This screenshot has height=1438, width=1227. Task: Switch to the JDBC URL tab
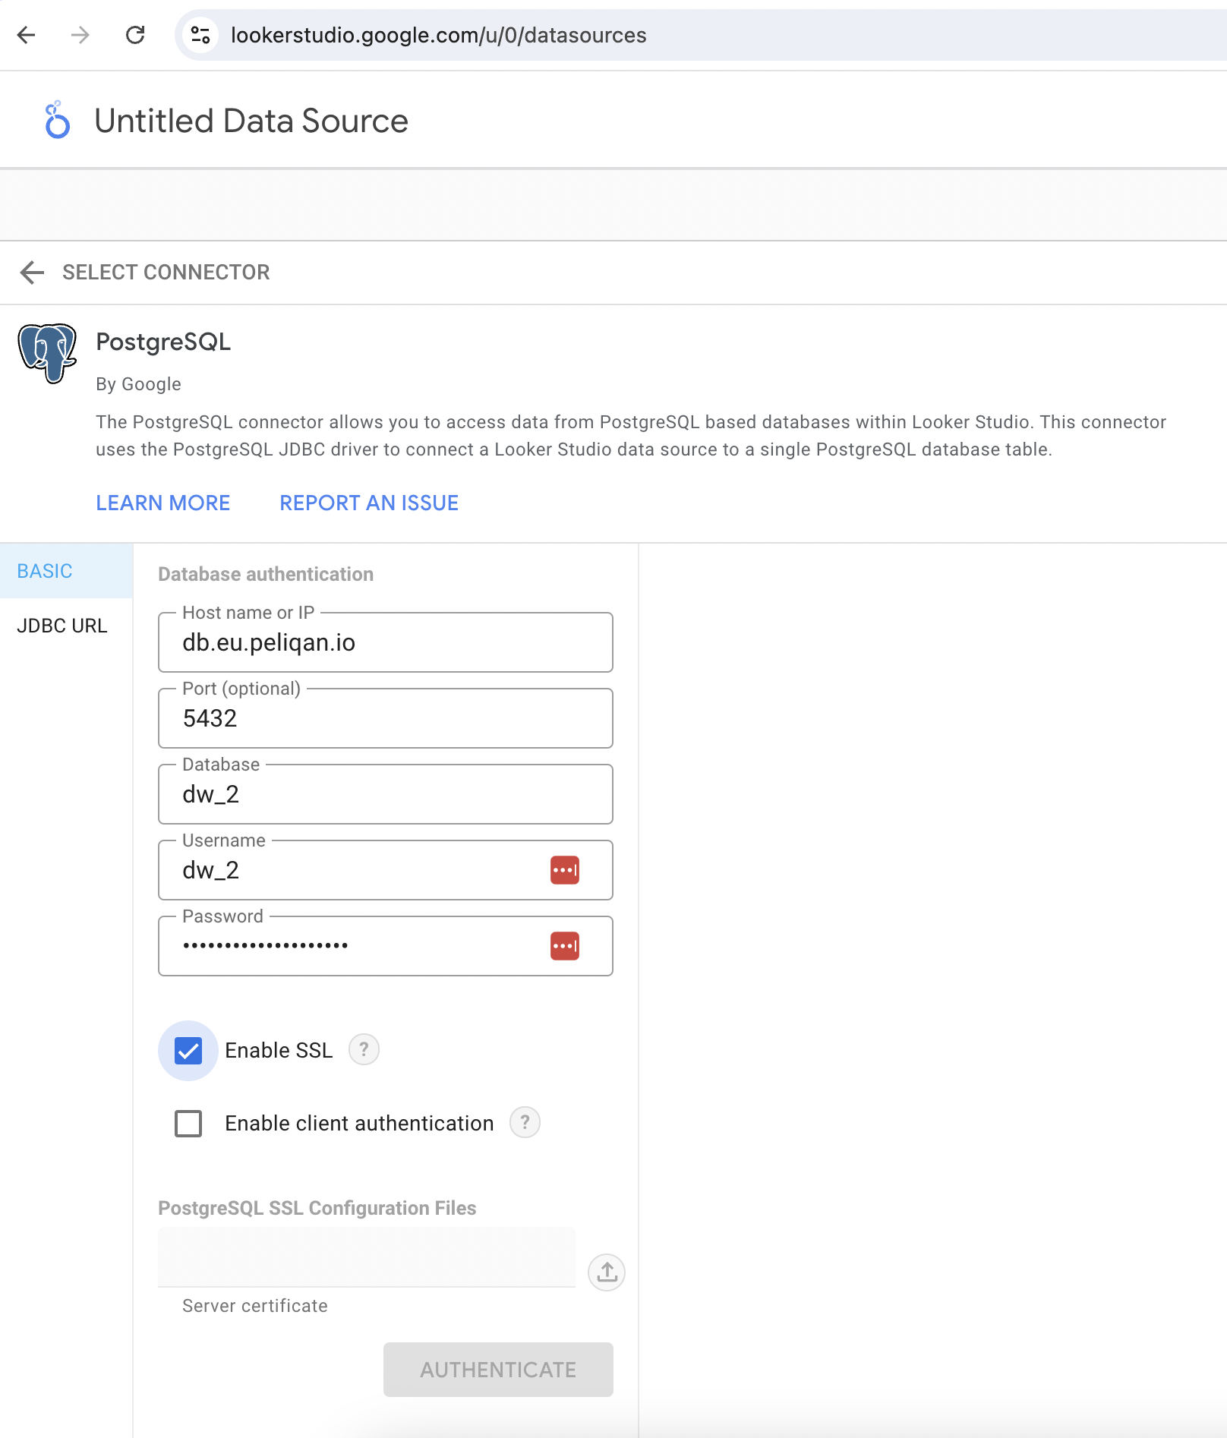[x=66, y=626]
